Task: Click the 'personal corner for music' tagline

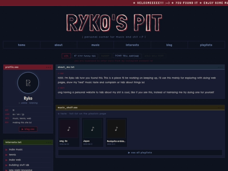Action: click(114, 37)
